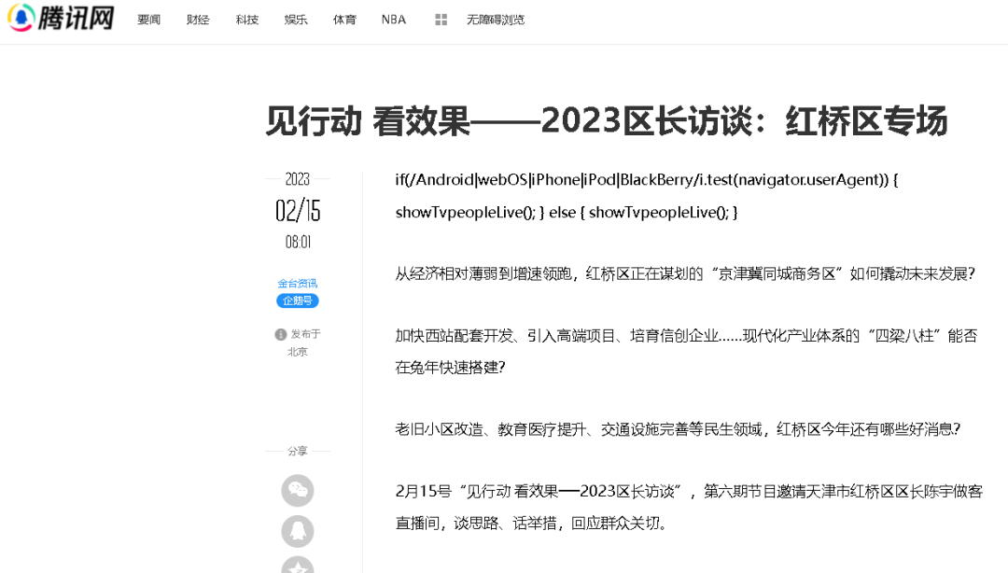Screen dimensions: 1008x573
Task: Open the 娱乐 entertainment channel
Action: coord(295,19)
